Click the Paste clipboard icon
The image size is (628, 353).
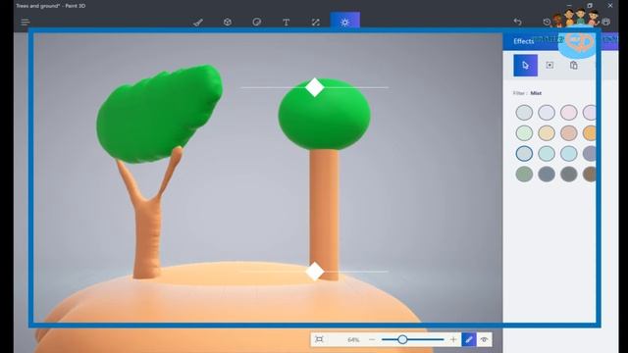pyautogui.click(x=573, y=65)
